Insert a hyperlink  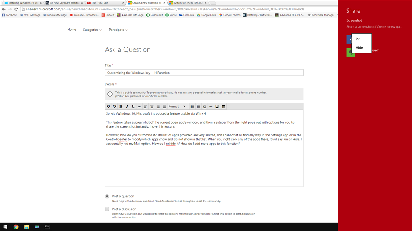click(x=211, y=107)
